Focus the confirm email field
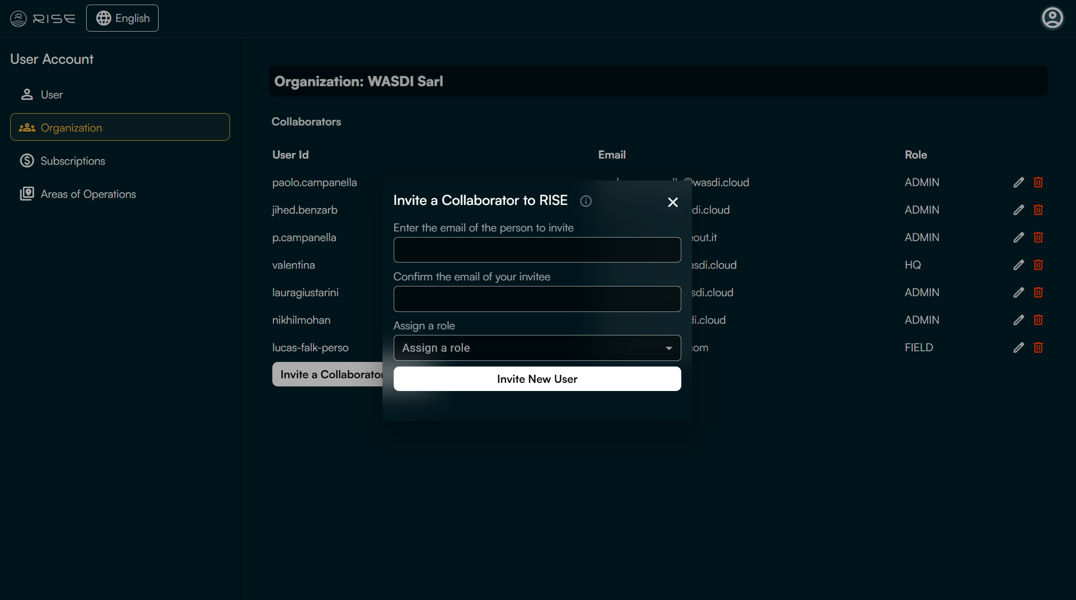Viewport: 1076px width, 600px height. pyautogui.click(x=537, y=299)
